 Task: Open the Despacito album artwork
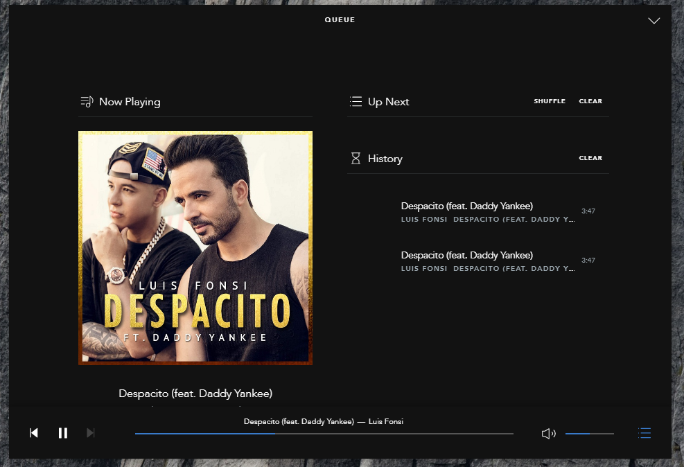pyautogui.click(x=195, y=247)
